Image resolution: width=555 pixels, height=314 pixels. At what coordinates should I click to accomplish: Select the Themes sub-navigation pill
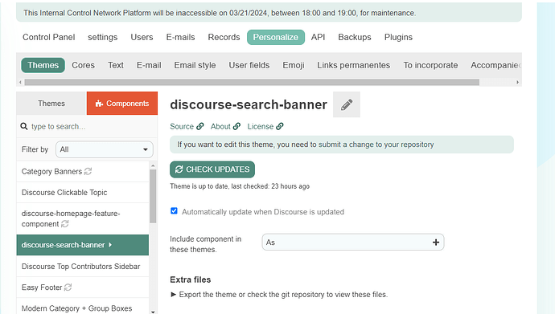[43, 65]
